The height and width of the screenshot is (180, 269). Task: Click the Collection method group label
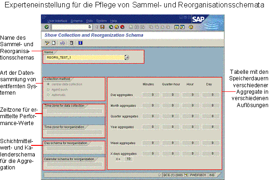pyautogui.click(x=57, y=79)
